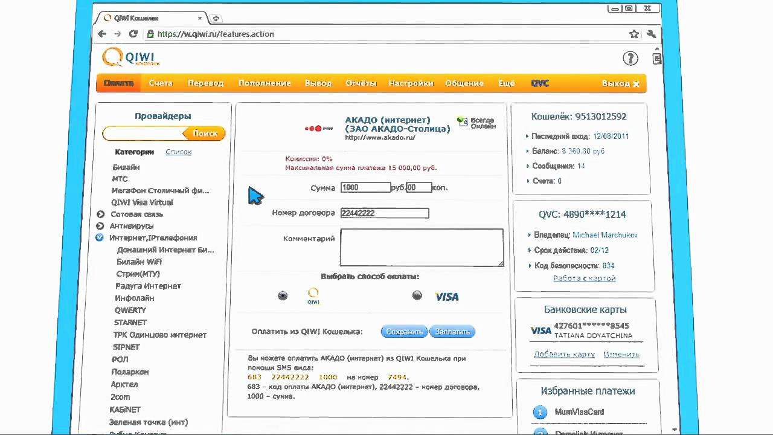Select Домашний Интернет Би... provider
Viewport: 773px width, 435px height.
click(x=165, y=250)
